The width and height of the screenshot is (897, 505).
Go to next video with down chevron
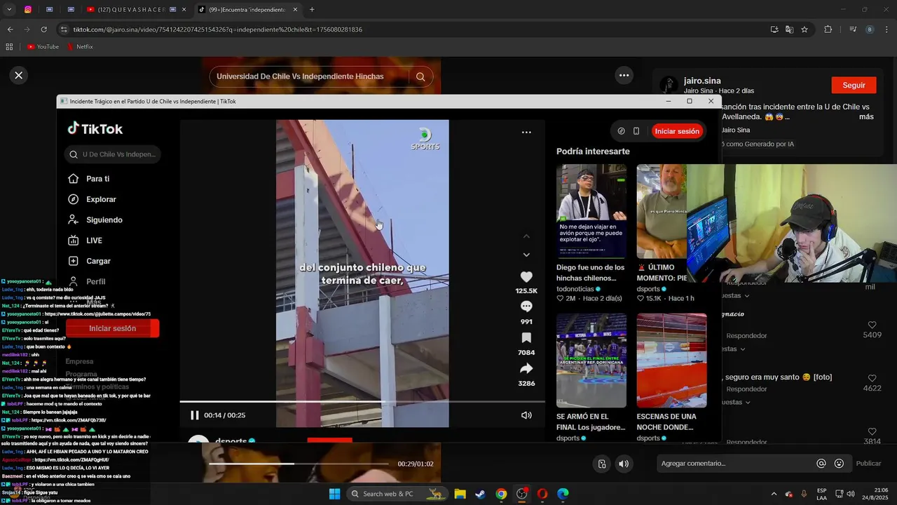click(x=526, y=255)
